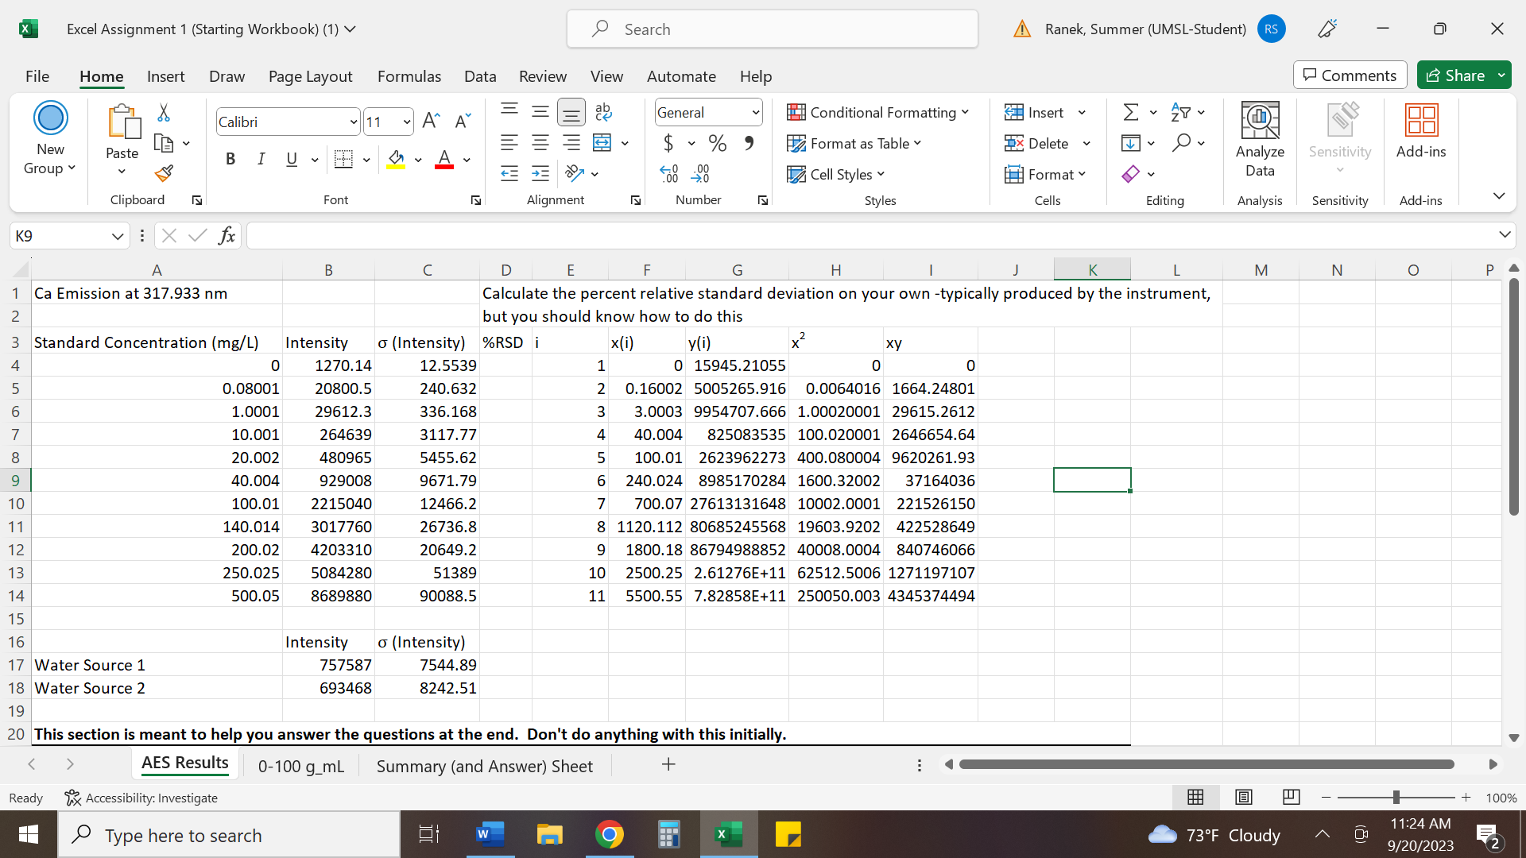The image size is (1526, 858).
Task: Click the Comments button
Action: coord(1349,75)
